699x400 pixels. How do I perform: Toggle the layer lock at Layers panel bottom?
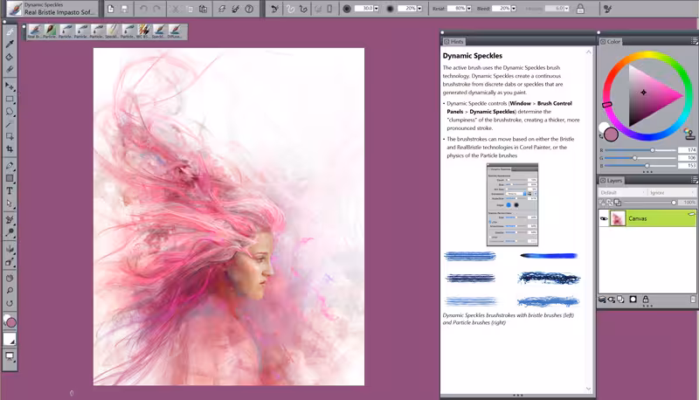coord(646,300)
